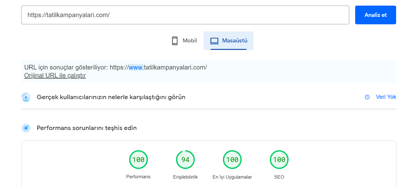The height and width of the screenshot is (187, 408).
Task: Click the real users data icon
Action: tap(26, 97)
